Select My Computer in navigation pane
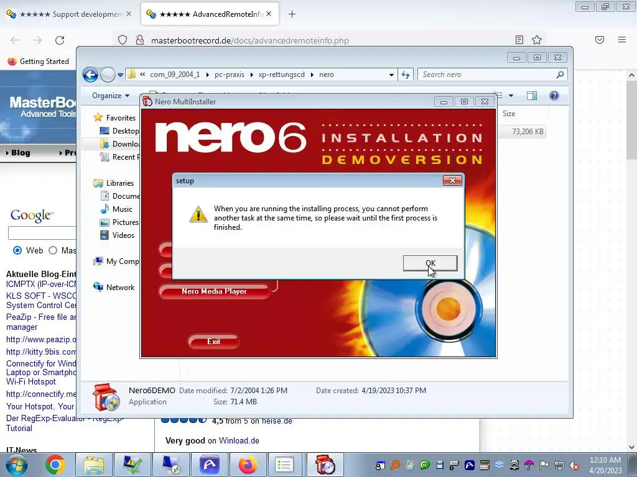The height and width of the screenshot is (477, 637). tap(123, 261)
